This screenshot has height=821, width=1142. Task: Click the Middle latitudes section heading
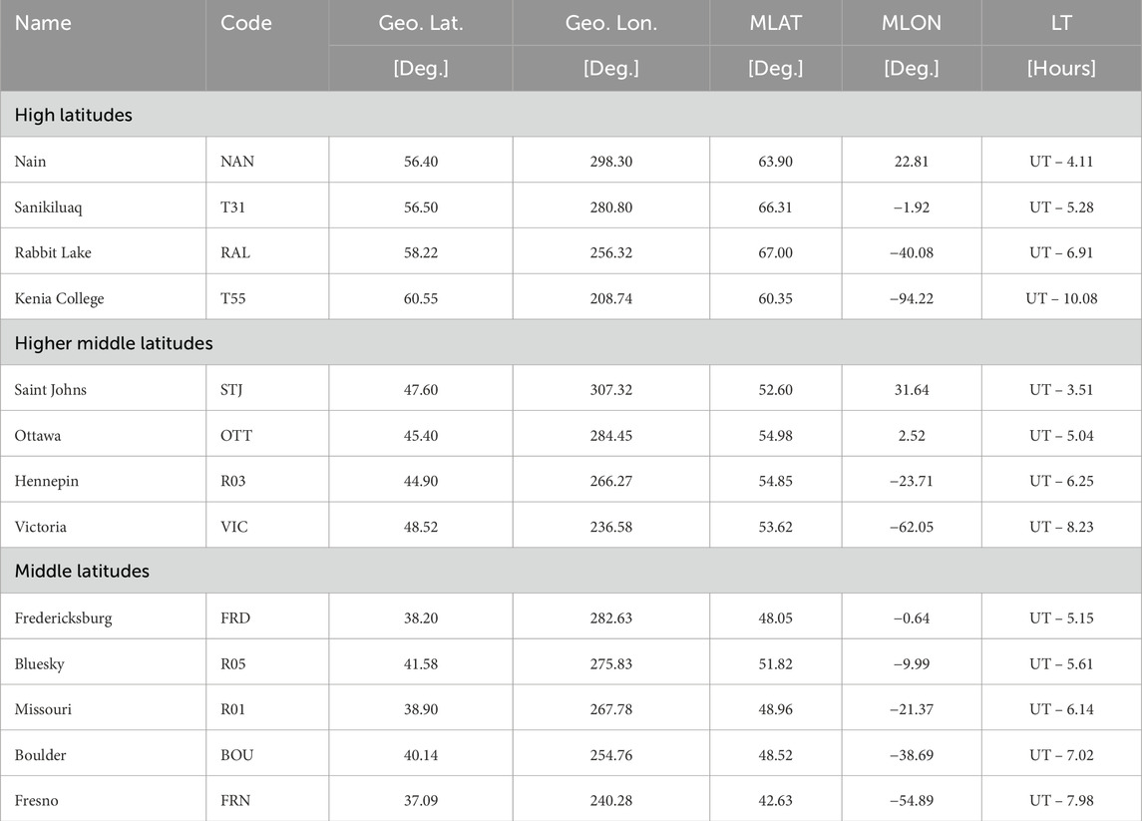pyautogui.click(x=82, y=571)
